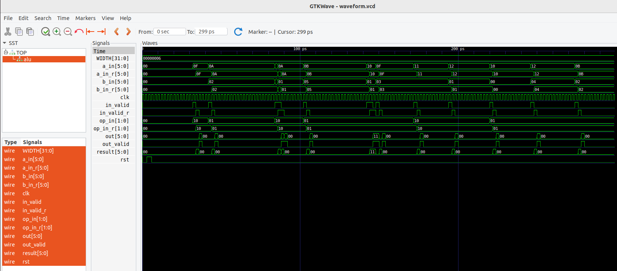Select clk wire in signal list
617x271 pixels.
coord(44,193)
